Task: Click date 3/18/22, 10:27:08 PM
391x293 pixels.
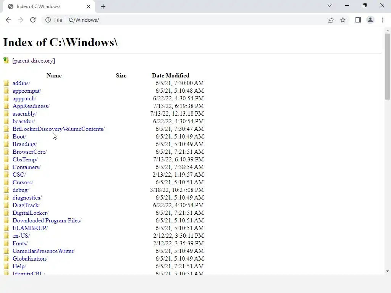Action: coord(177,190)
